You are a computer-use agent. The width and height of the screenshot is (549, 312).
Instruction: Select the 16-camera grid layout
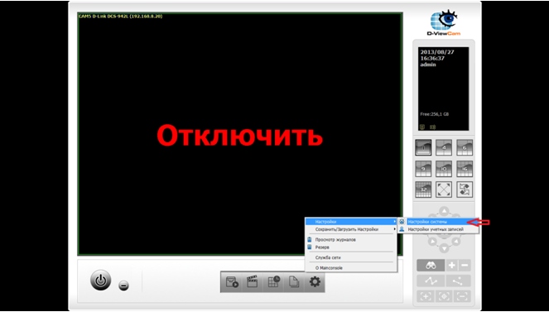(x=465, y=169)
